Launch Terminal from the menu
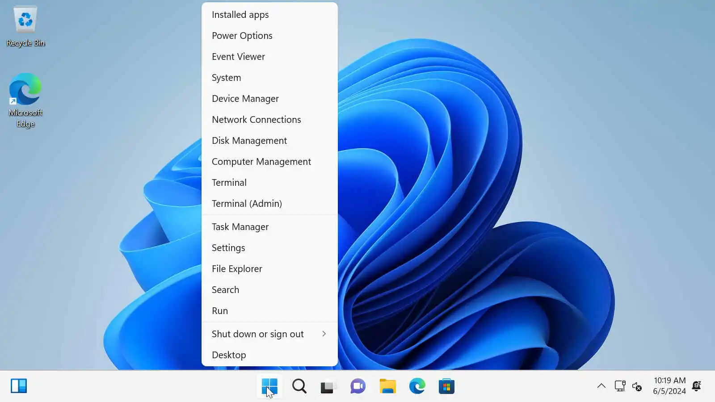The width and height of the screenshot is (715, 402). [x=269, y=183]
